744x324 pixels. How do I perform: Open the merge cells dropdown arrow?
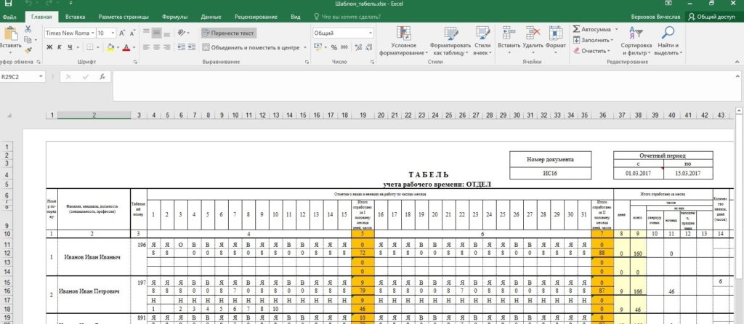pos(304,47)
